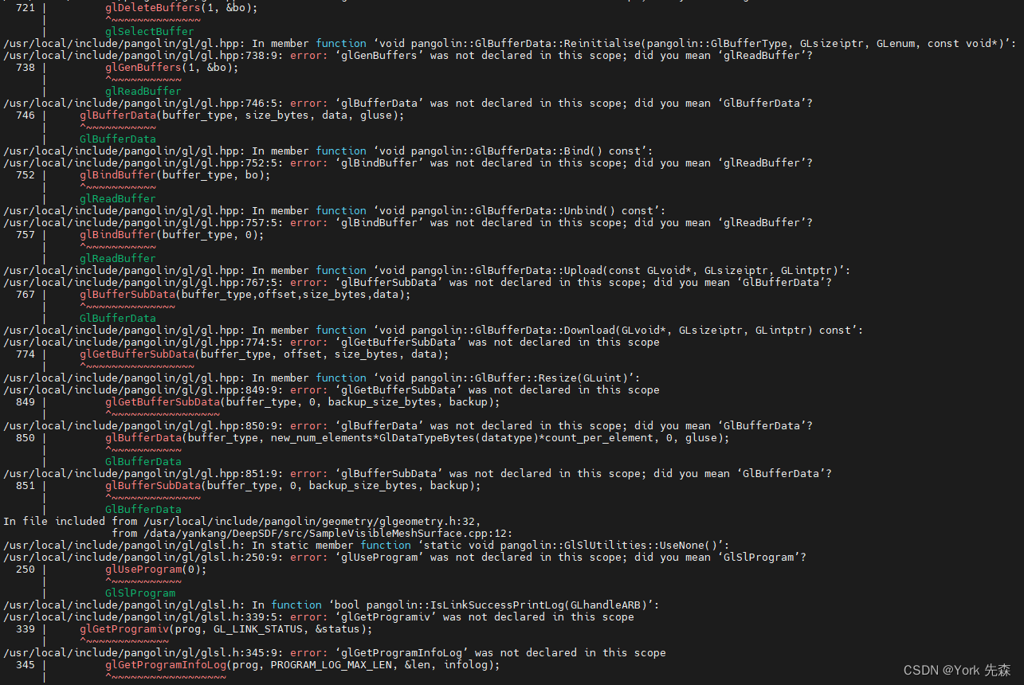
Task: Select the glBindBuffer(buffer_type, 0) code line
Action: point(171,234)
